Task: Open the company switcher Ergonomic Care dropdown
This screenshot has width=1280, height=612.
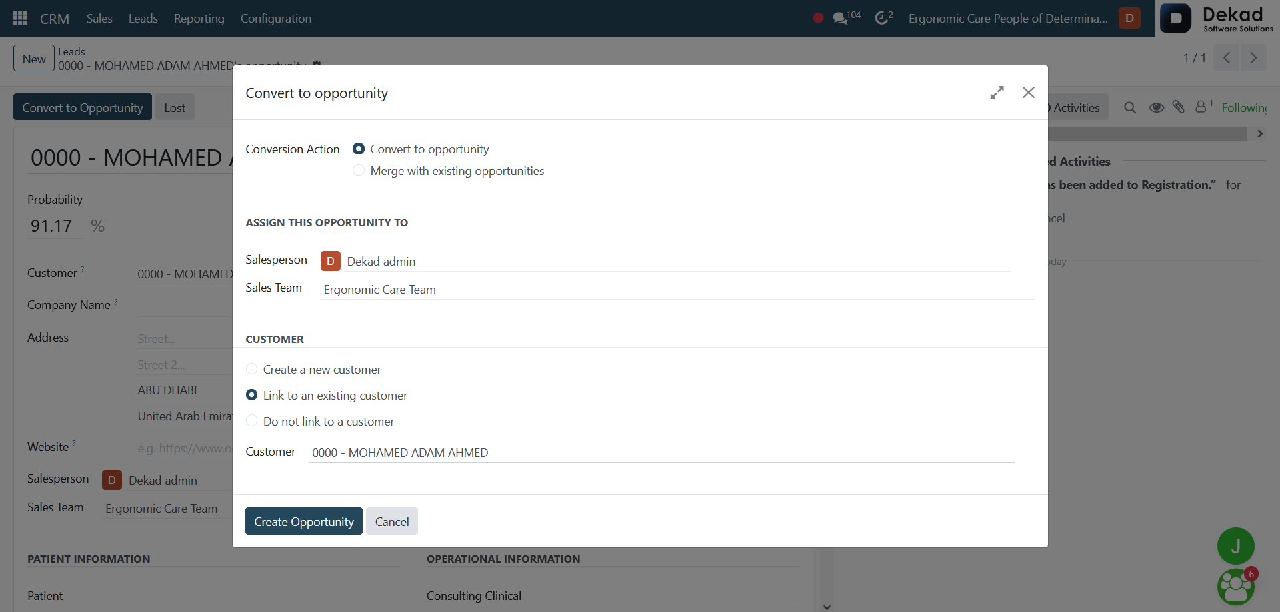Action: tap(1008, 18)
